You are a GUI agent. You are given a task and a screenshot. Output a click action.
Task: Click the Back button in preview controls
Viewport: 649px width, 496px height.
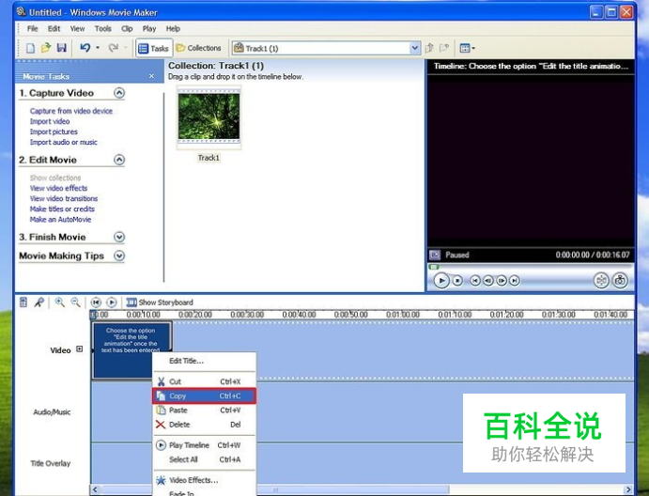pos(475,281)
